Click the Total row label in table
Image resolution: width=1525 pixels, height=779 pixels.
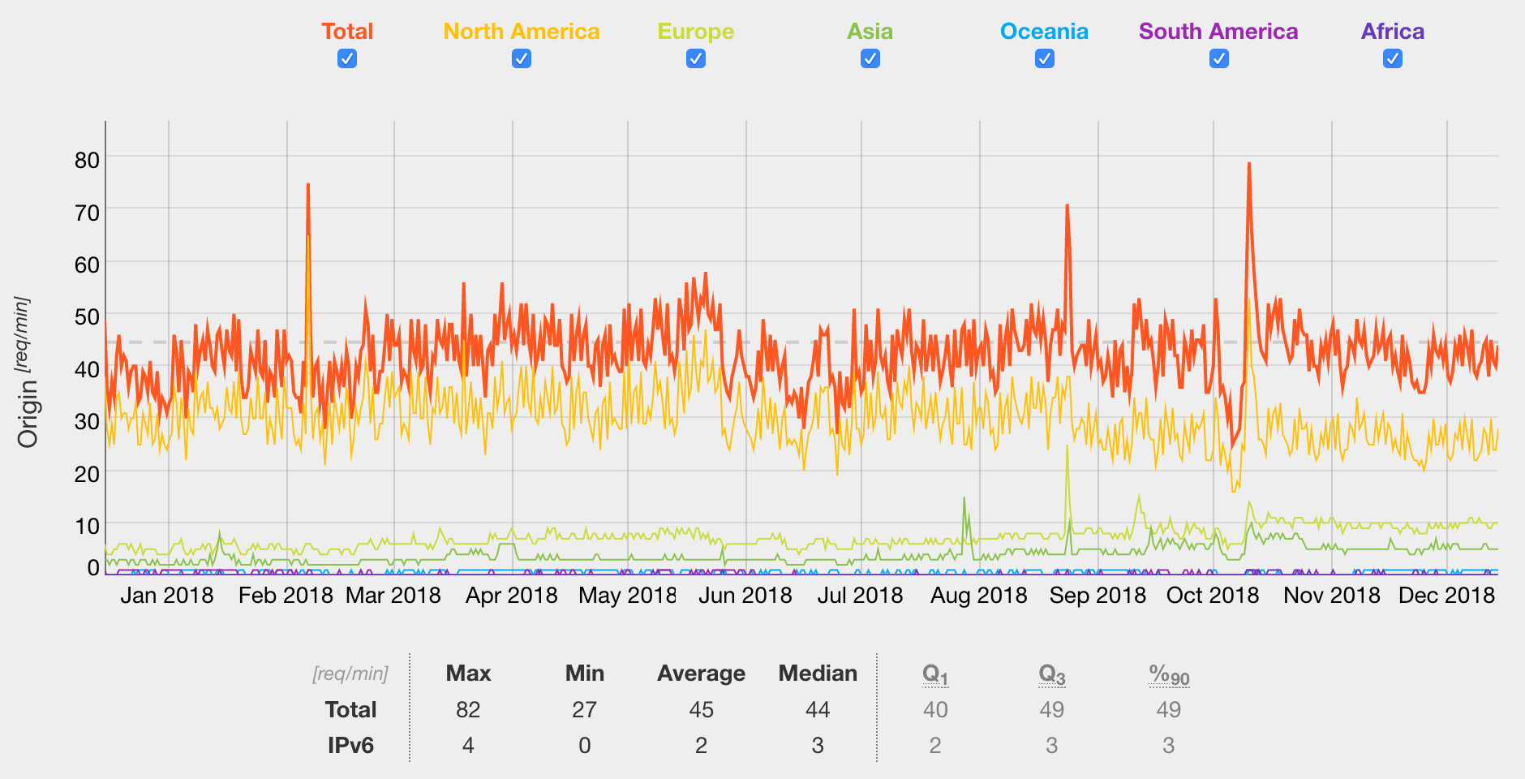[350, 709]
